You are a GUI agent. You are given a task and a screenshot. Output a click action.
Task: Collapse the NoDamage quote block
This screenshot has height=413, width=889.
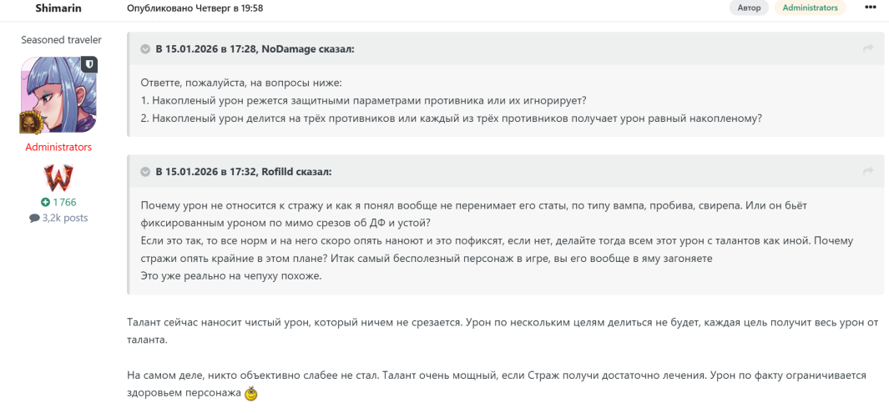pyautogui.click(x=145, y=49)
